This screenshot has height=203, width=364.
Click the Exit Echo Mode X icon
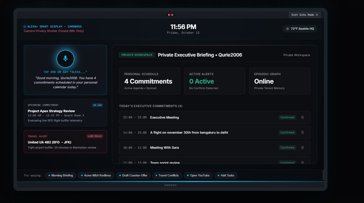click(317, 14)
